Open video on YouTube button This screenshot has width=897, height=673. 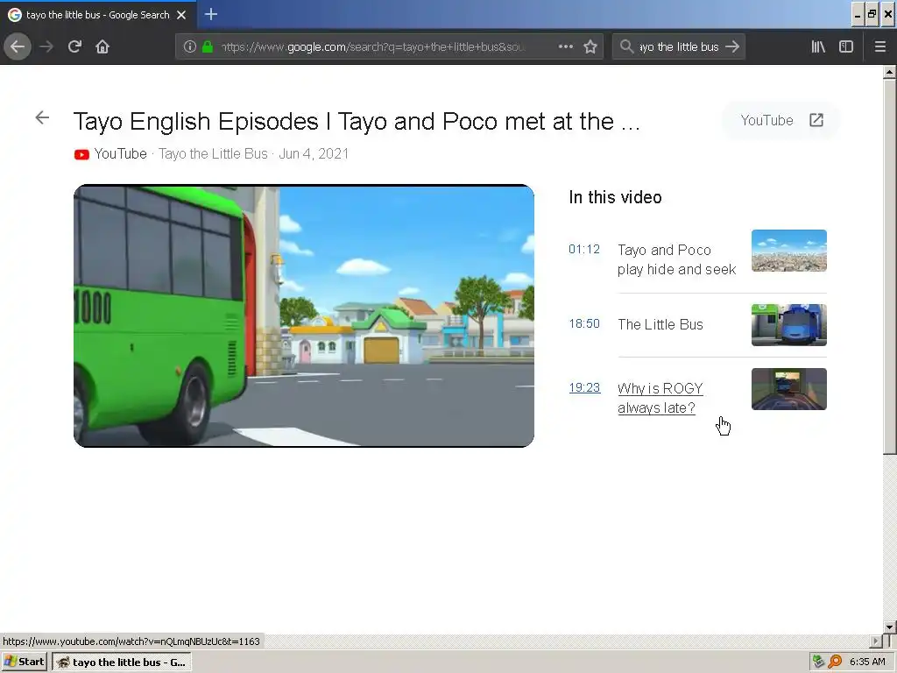click(781, 120)
